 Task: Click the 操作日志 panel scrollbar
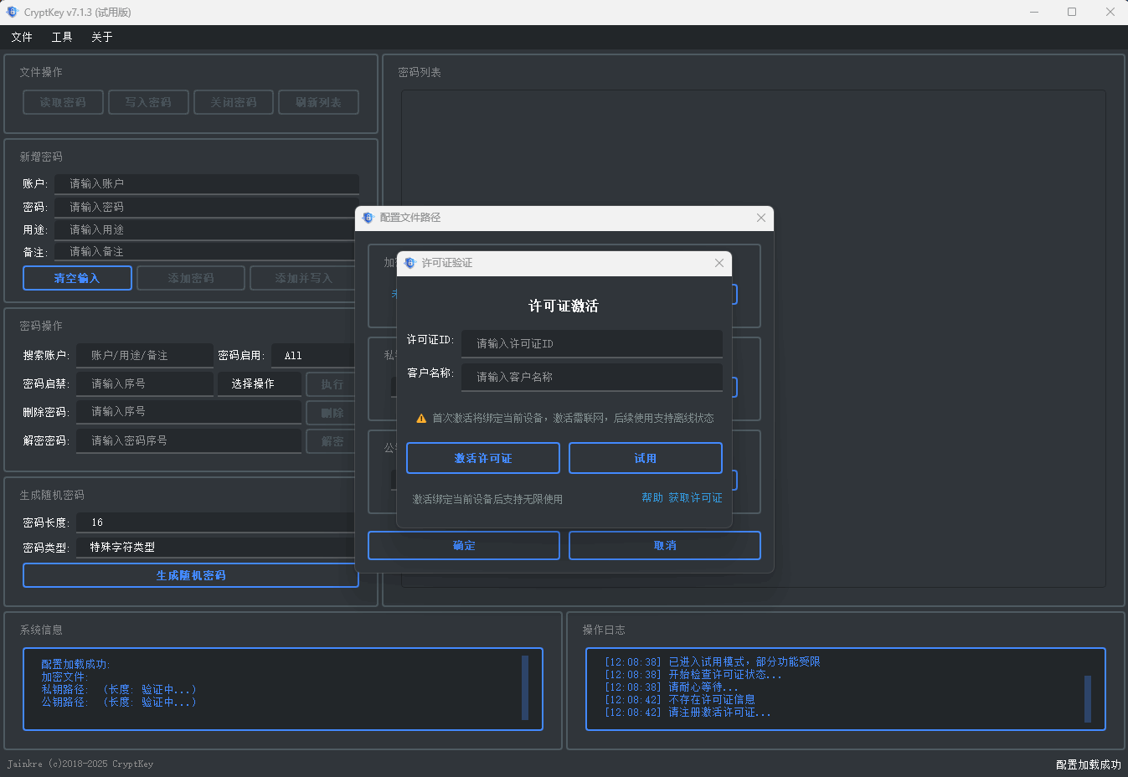pyautogui.click(x=1088, y=698)
